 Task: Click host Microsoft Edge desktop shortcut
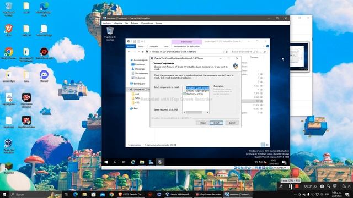[44, 9]
